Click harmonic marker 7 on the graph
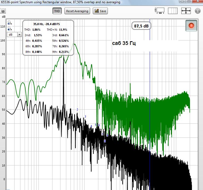203x190 pixels. 102,134
